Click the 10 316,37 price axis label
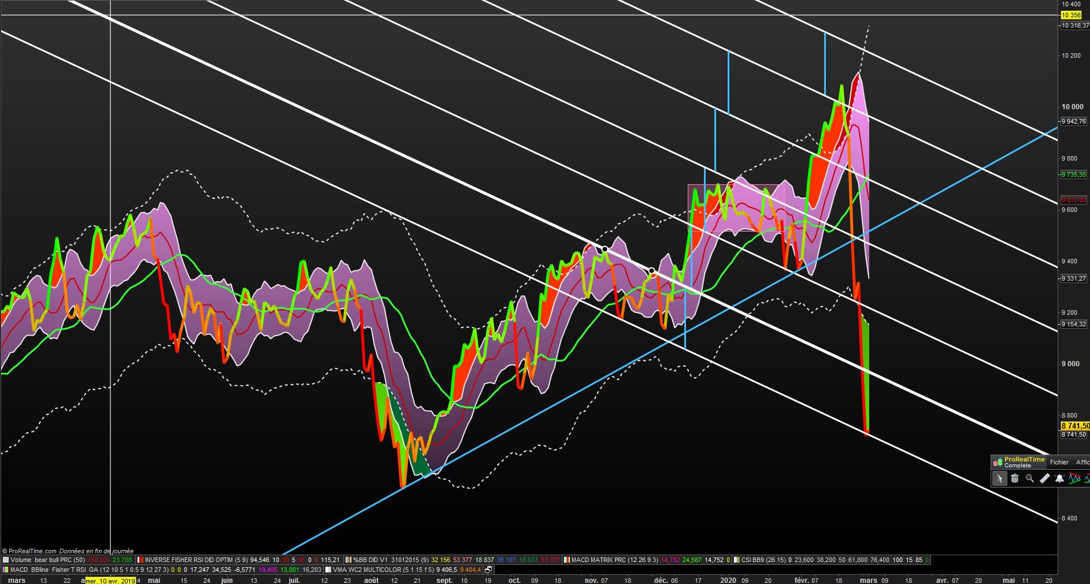Image resolution: width=1090 pixels, height=584 pixels. (1075, 25)
